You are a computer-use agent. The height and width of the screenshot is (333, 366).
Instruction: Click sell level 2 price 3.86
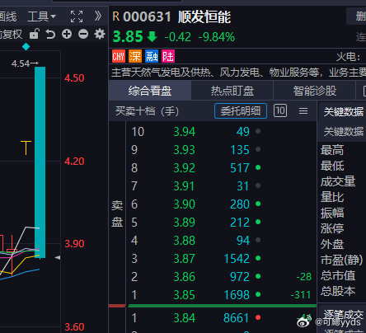point(185,277)
